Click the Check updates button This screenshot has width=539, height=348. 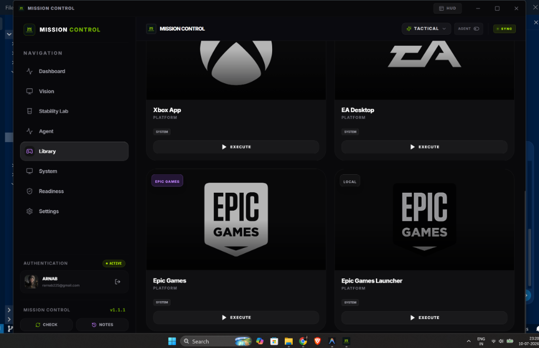(x=46, y=325)
